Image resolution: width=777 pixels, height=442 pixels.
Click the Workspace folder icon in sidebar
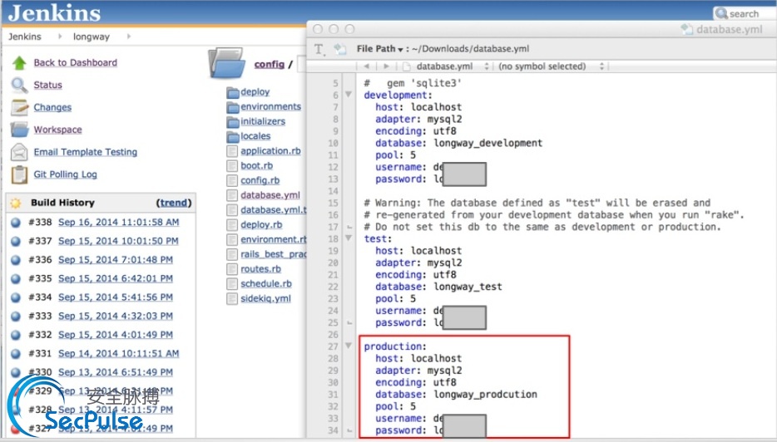[19, 129]
